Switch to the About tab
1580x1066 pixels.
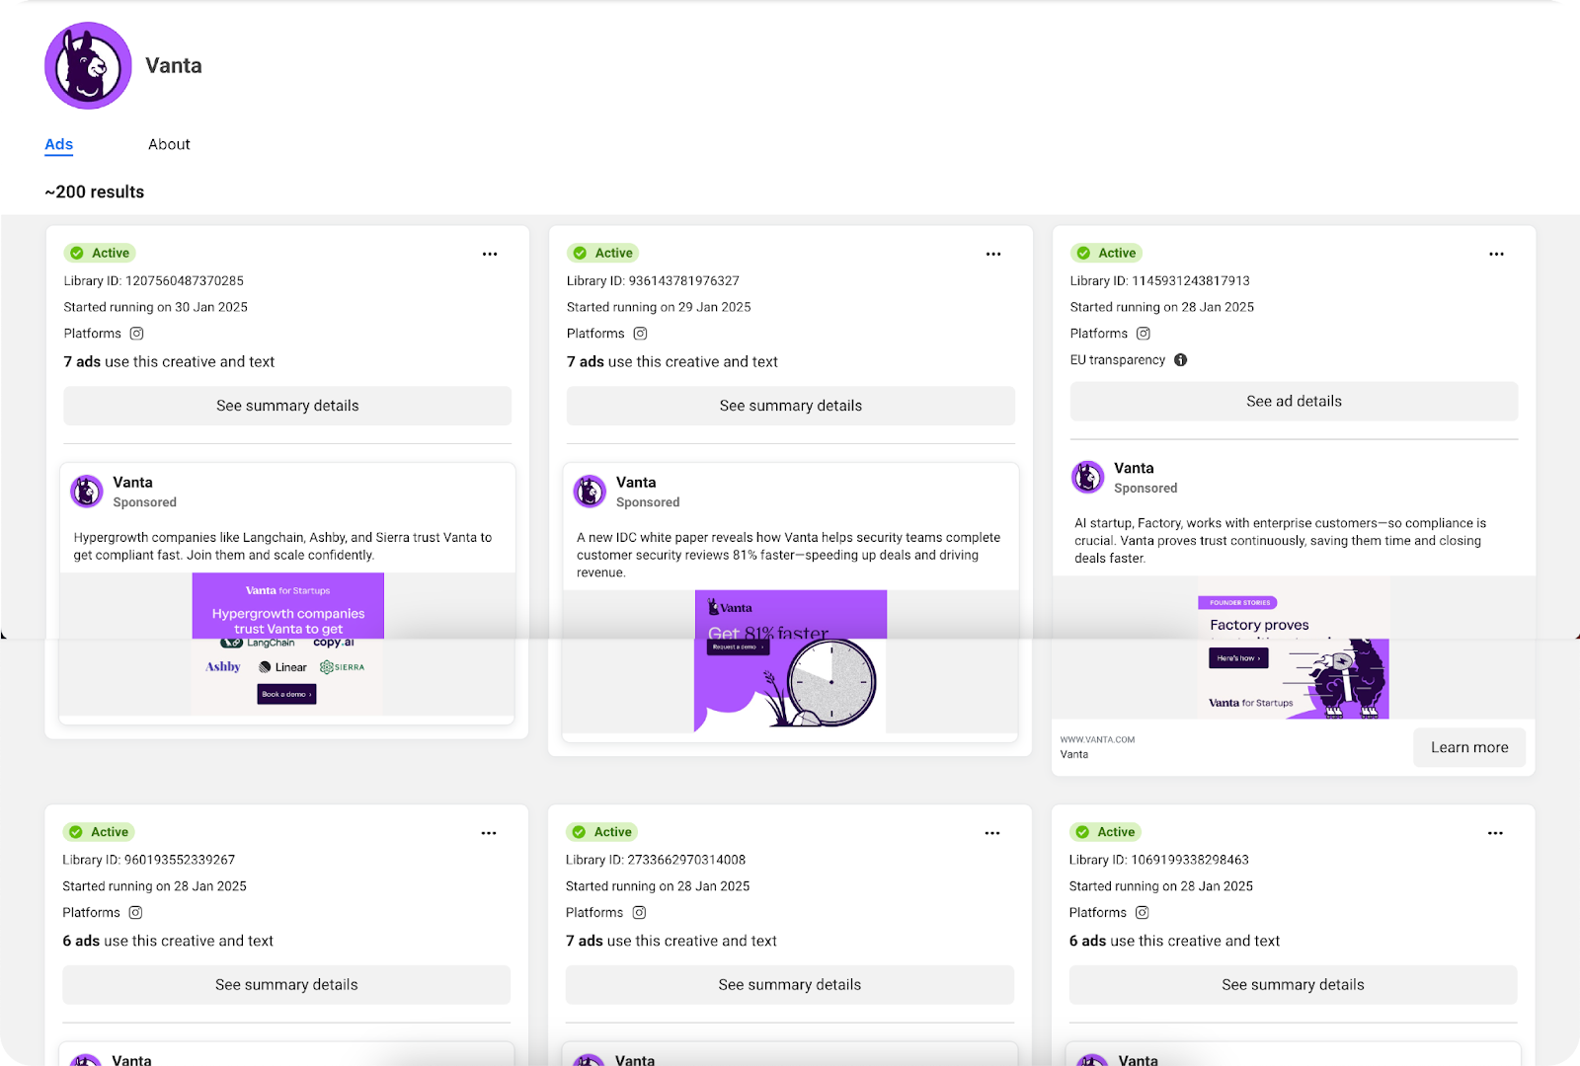point(169,144)
